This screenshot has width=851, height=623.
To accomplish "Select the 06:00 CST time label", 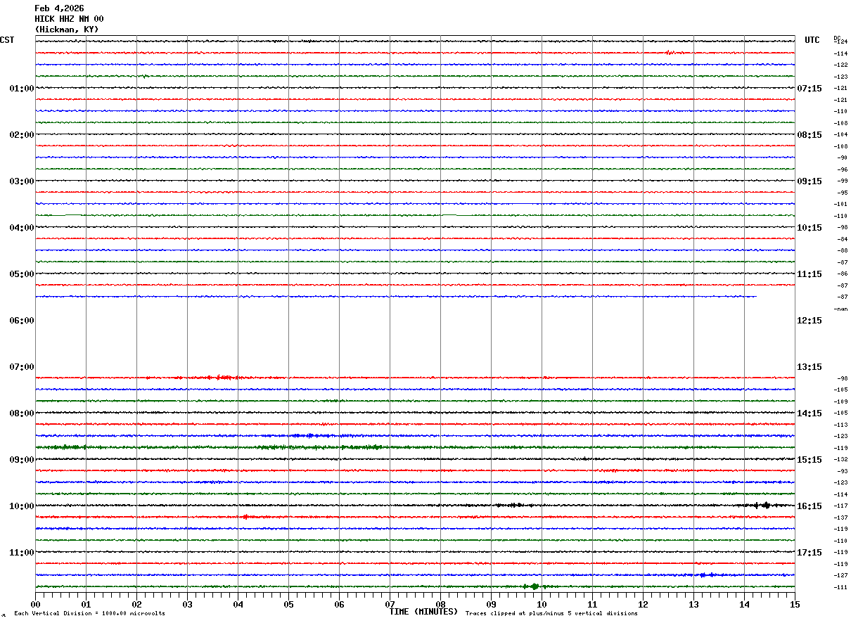I will [x=22, y=321].
